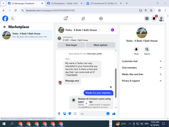Open a new browser tab
Viewport: 169px width, 127px height.
[127, 3]
